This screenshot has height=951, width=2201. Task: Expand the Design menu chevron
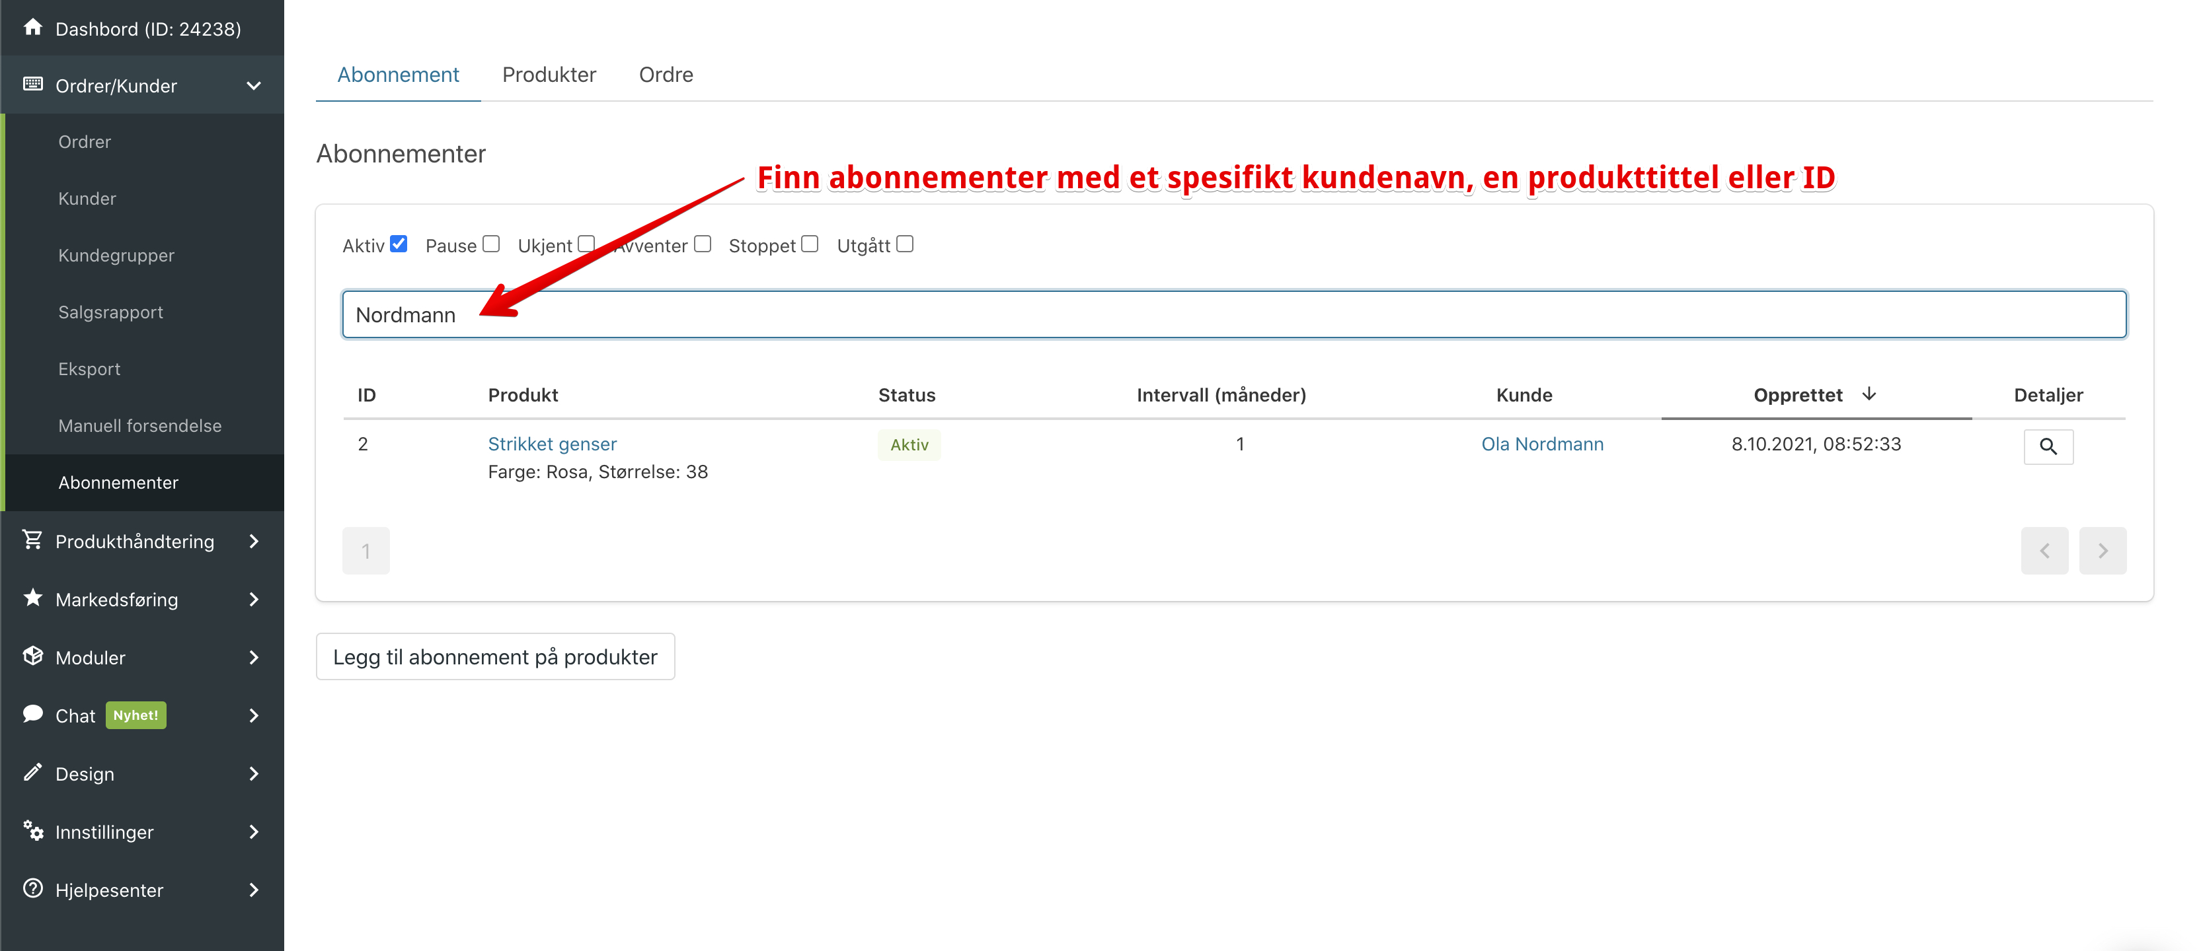(254, 773)
